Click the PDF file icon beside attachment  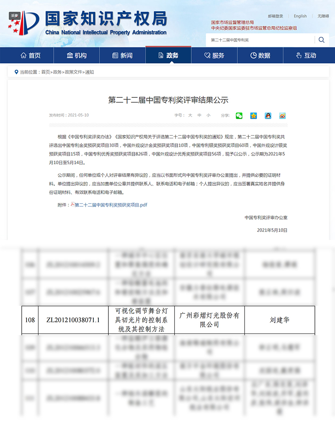[x=72, y=204]
